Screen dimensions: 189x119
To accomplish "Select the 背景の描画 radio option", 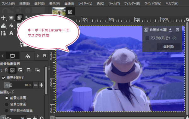I will click(7, 104).
